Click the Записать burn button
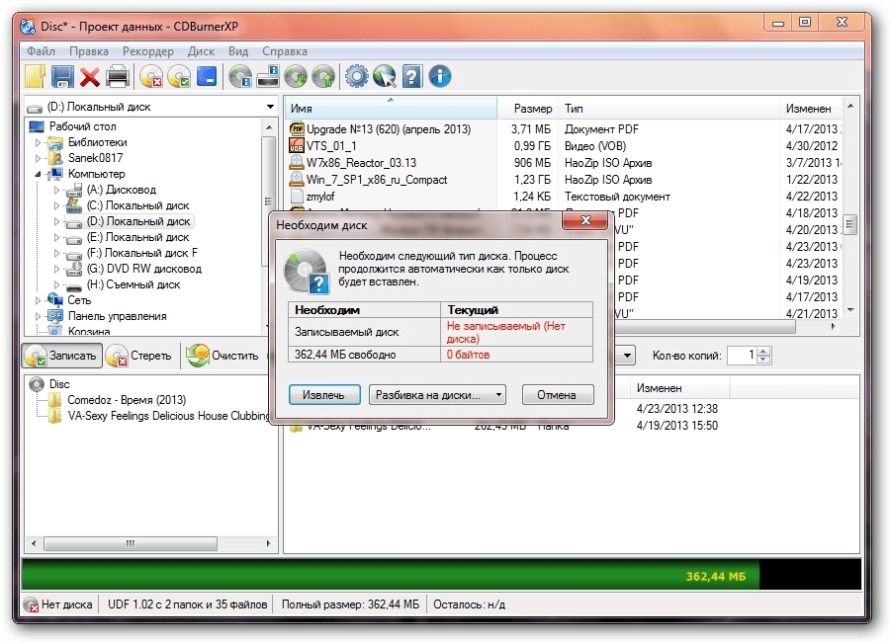This screenshot has height=644, width=892. [62, 356]
